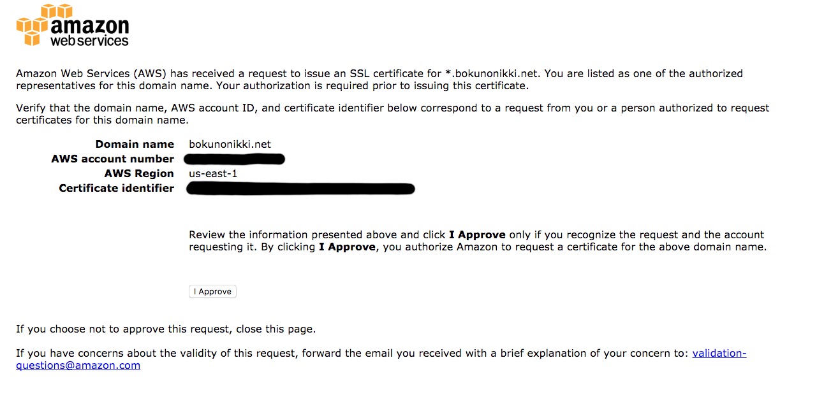Viewport: 824px width, 395px height.
Task: Click the "Certificate identifier" label
Action: [116, 188]
